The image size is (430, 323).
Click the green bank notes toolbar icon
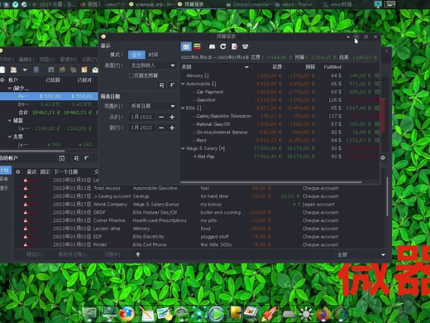62,70
